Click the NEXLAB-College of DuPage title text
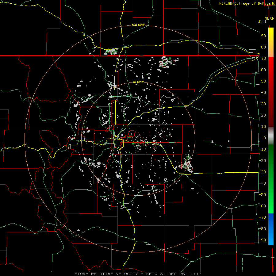The width and height of the screenshot is (276, 276). [245, 3]
